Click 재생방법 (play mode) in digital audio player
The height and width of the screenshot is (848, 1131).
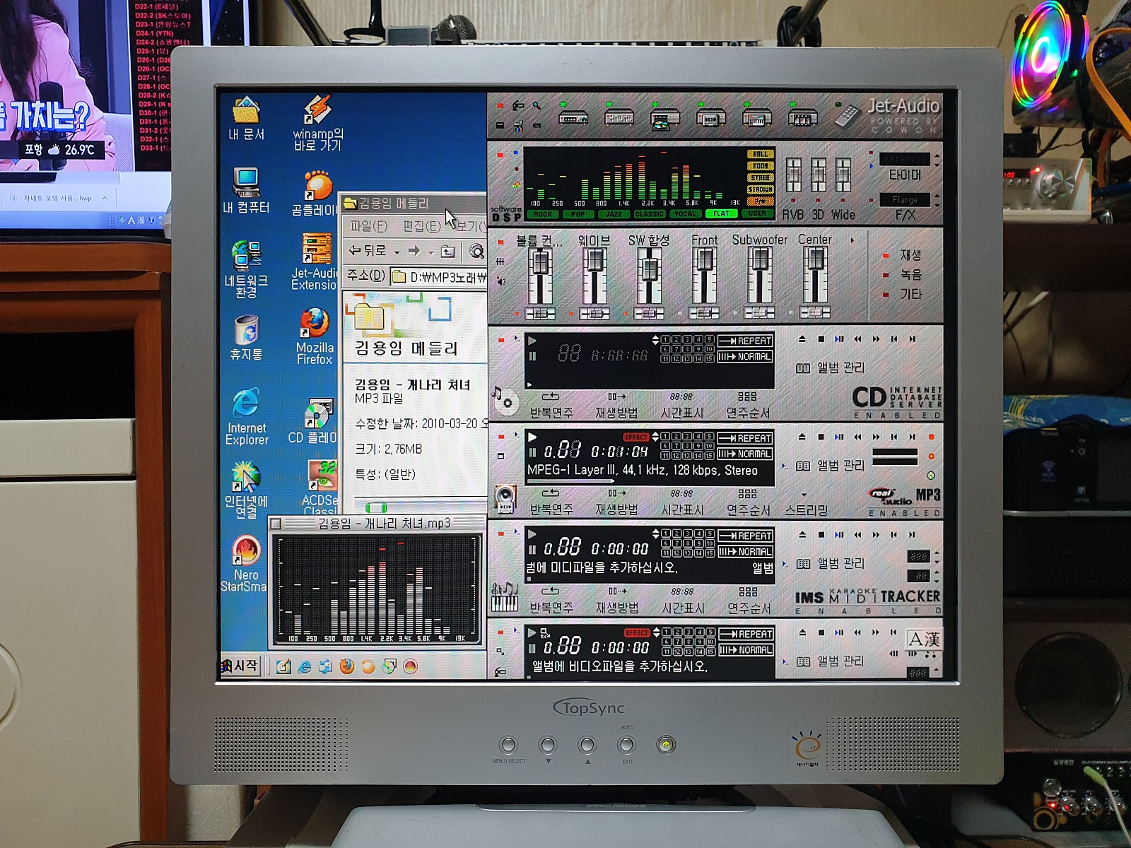click(617, 503)
